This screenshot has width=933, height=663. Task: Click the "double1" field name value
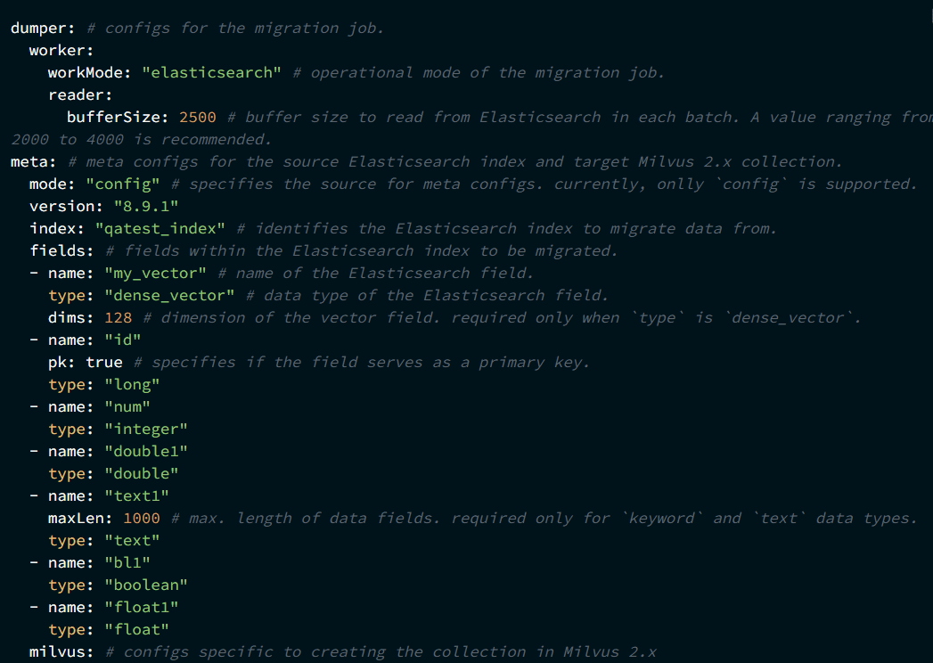(x=146, y=451)
